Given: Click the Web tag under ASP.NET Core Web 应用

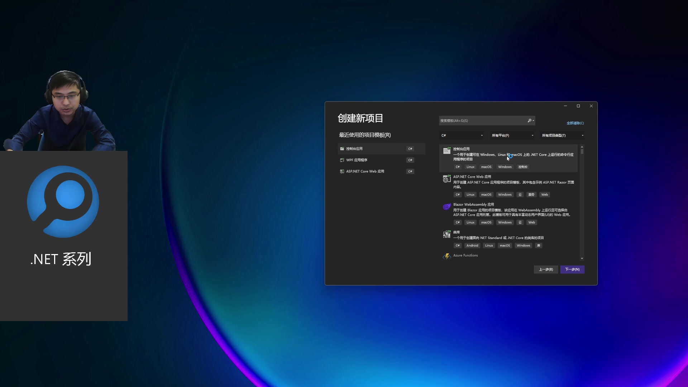Looking at the screenshot, I should pos(545,195).
